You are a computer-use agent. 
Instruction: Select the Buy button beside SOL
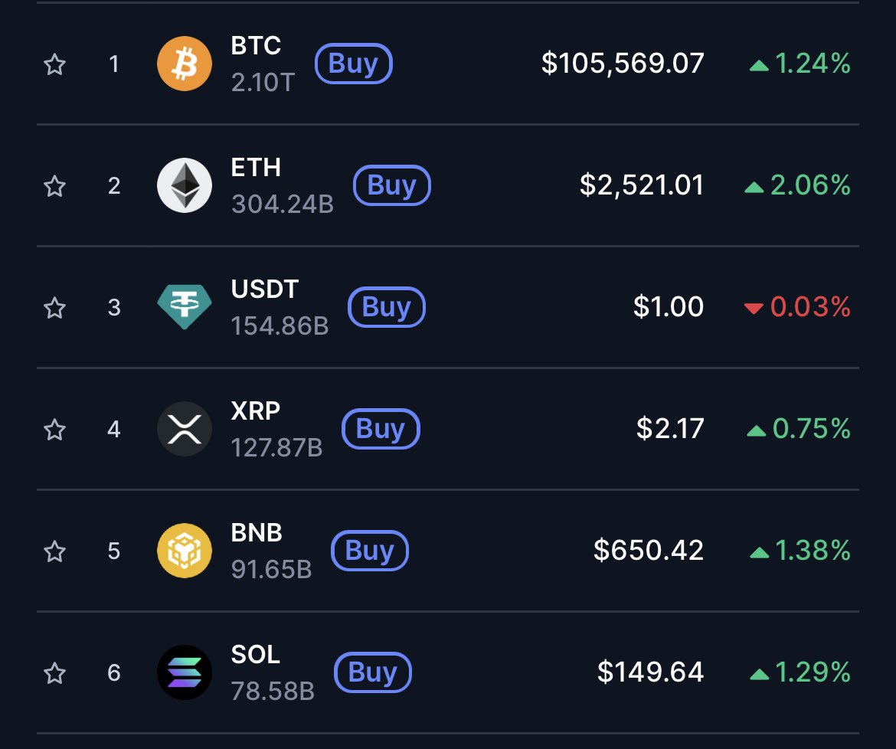373,672
